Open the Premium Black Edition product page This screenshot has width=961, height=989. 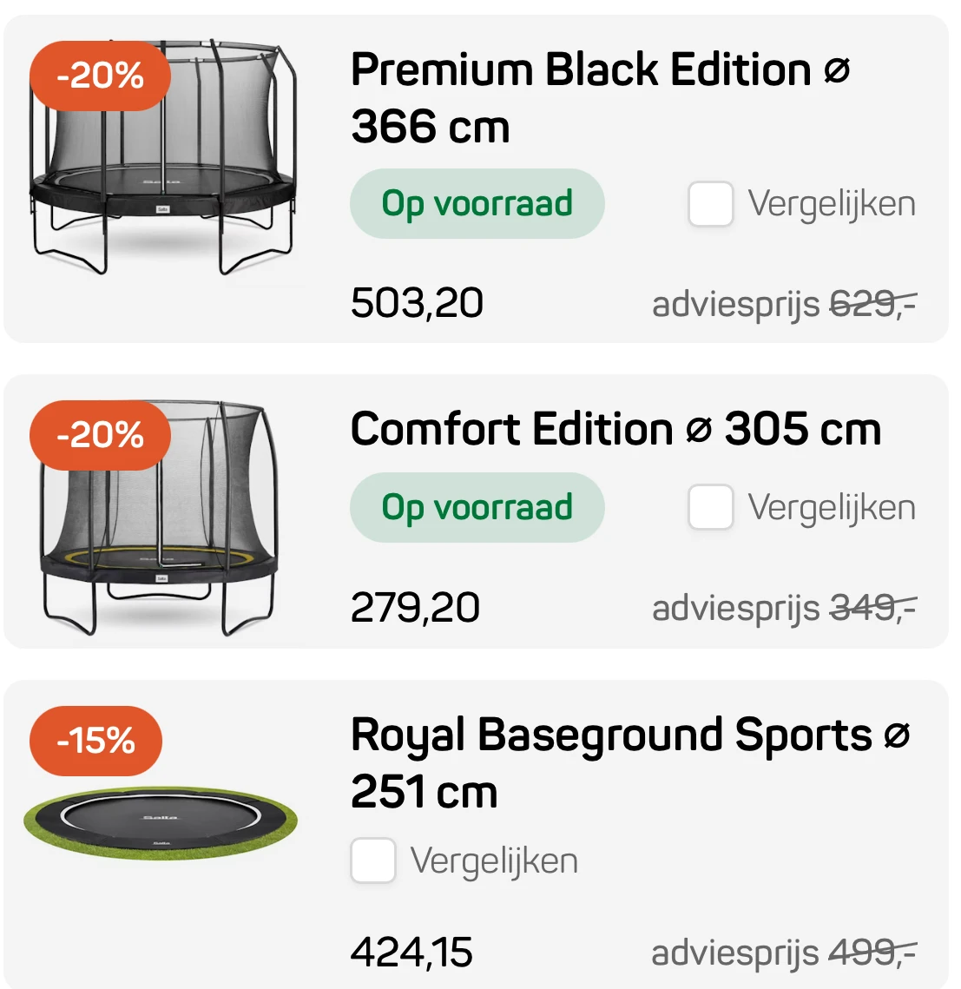(x=599, y=98)
